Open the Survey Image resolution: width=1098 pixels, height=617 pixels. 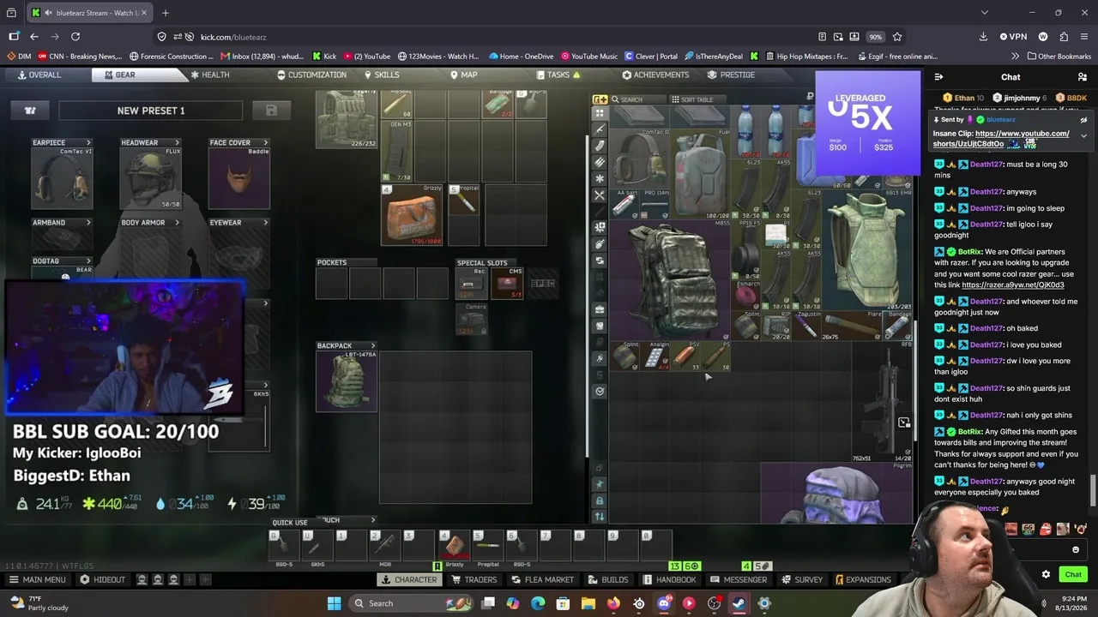point(802,579)
